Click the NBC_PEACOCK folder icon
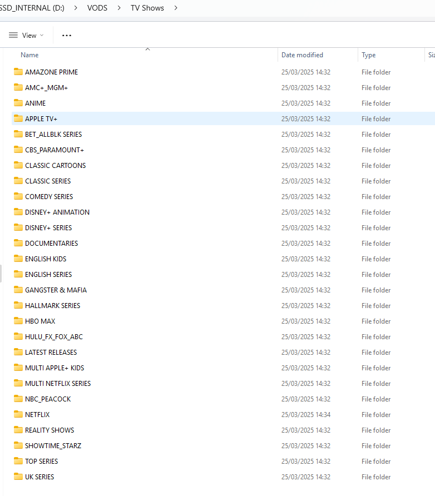This screenshot has width=435, height=496. pos(18,399)
